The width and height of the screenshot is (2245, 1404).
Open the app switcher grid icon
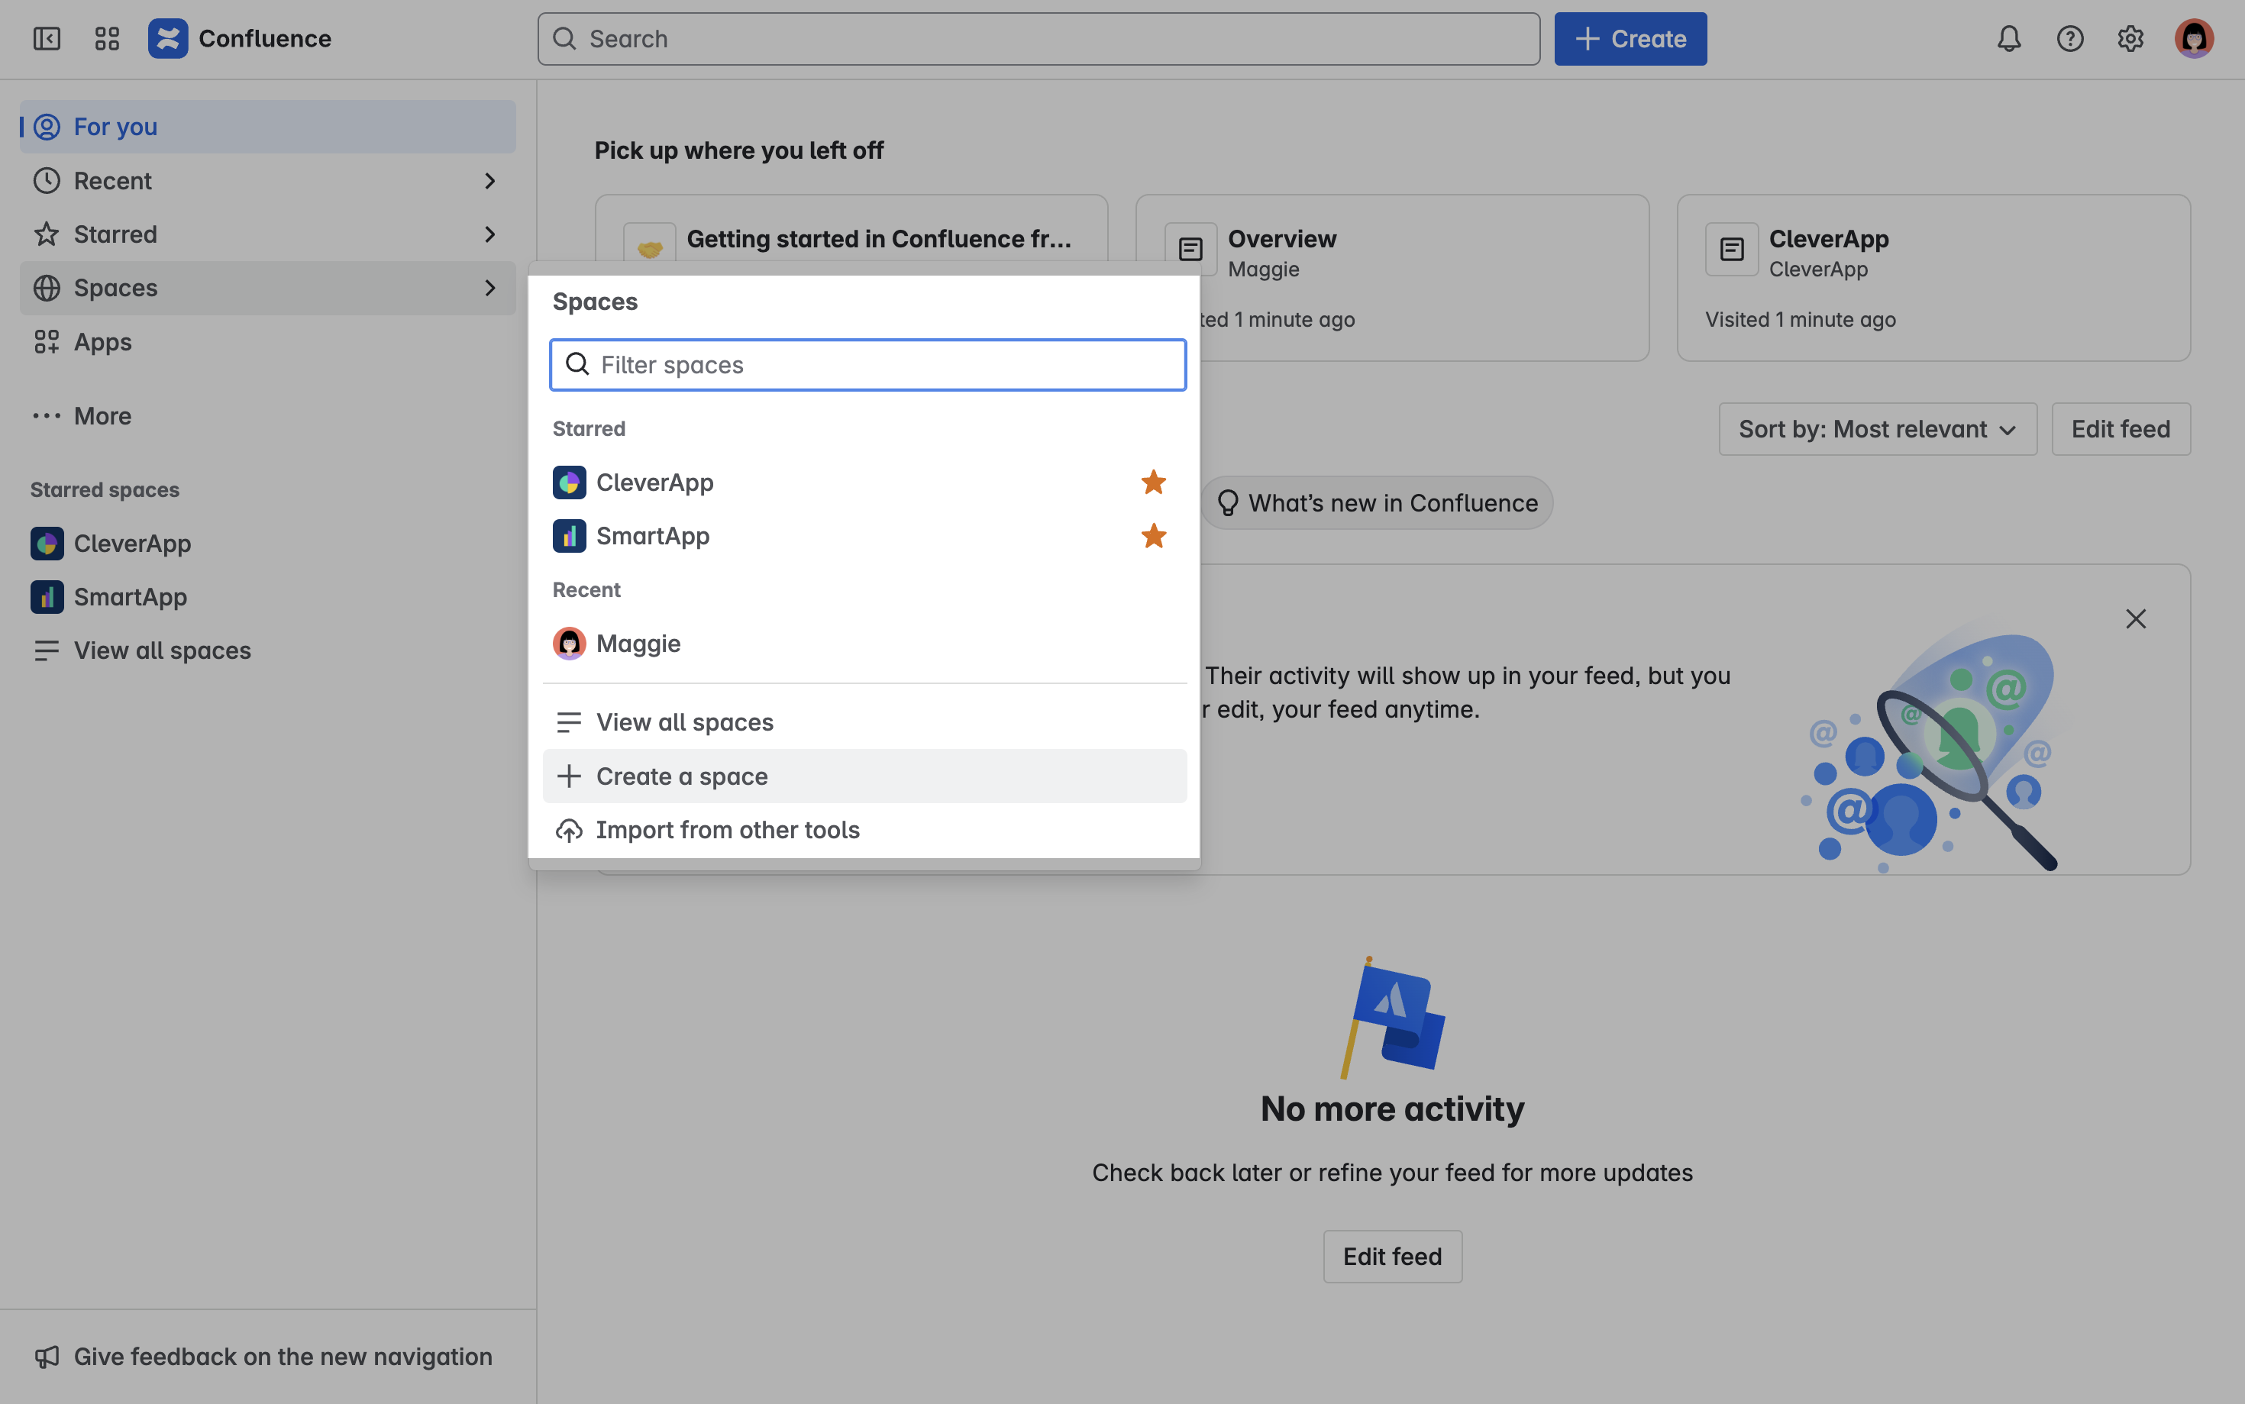tap(106, 38)
